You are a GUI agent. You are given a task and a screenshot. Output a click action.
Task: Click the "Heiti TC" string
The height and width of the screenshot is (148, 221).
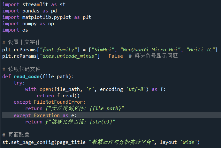coord(201,50)
